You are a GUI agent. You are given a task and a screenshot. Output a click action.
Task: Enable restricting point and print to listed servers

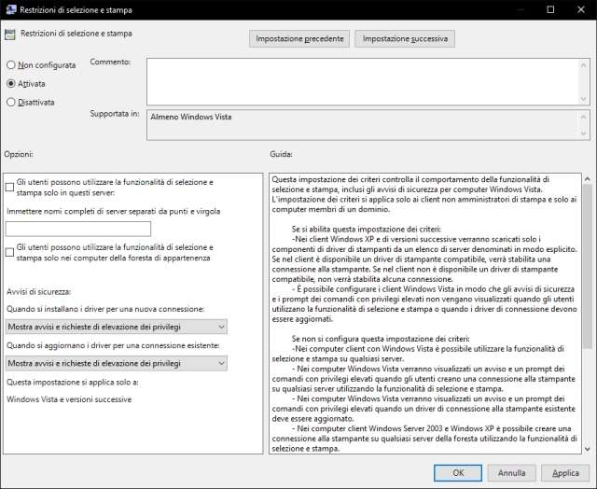click(x=9, y=187)
